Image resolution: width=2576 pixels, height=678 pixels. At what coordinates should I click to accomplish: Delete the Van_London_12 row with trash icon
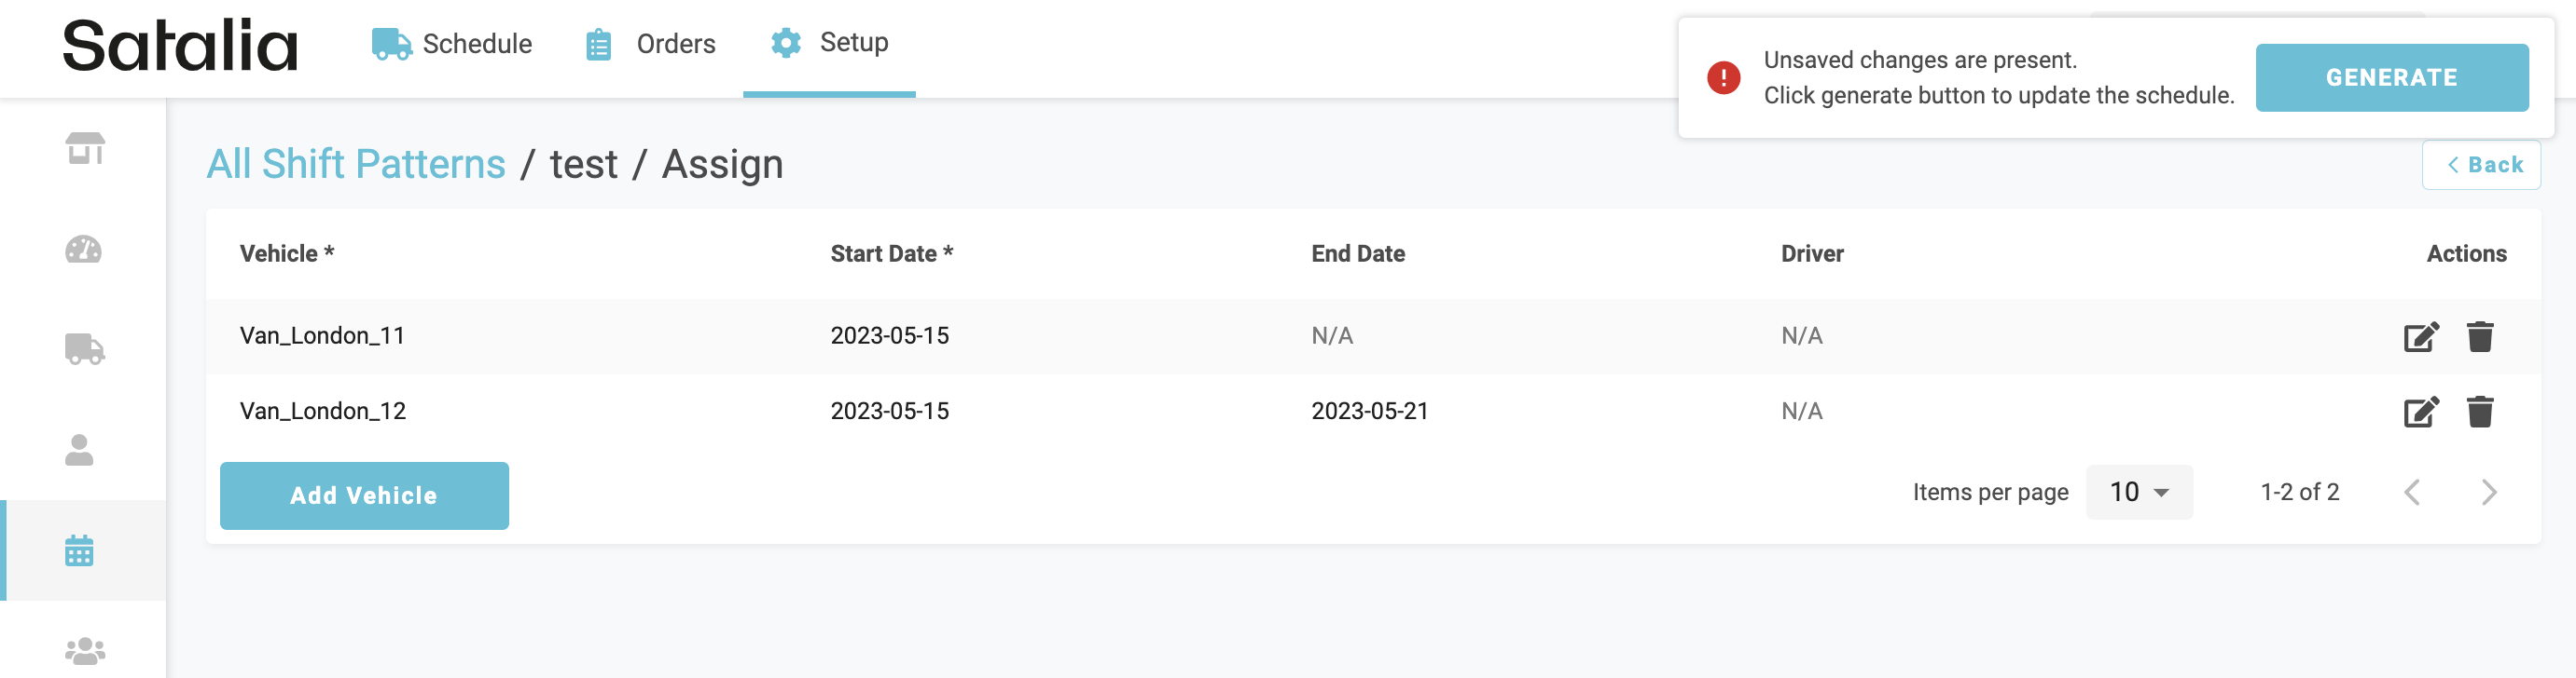[2480, 412]
